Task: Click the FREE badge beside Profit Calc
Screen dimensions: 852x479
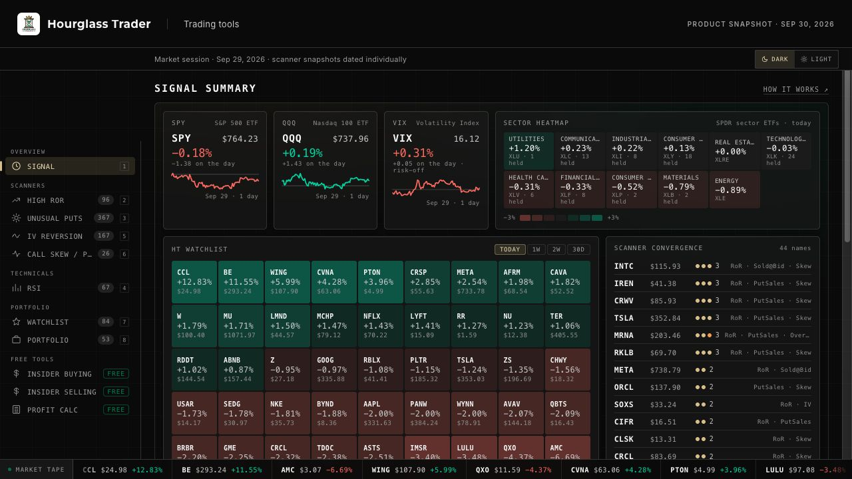Action: coord(116,410)
